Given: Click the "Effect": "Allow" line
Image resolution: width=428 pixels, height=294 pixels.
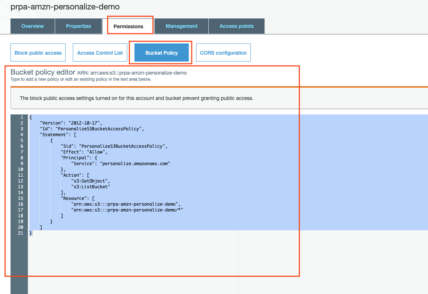Looking at the screenshot, I should [x=84, y=152].
